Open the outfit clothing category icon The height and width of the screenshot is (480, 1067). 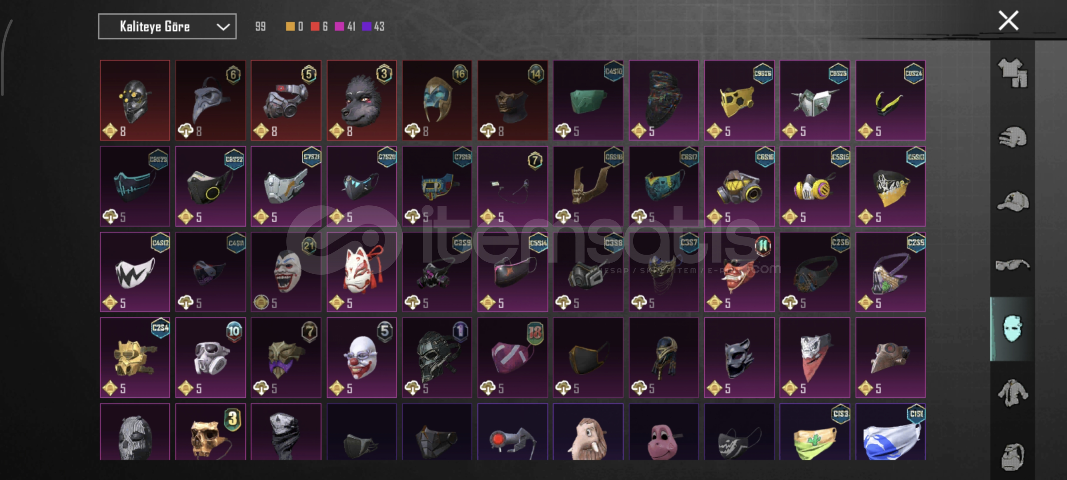(x=1012, y=73)
